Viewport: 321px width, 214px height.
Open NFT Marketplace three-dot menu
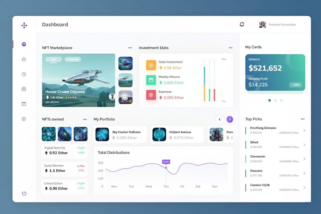(x=130, y=48)
